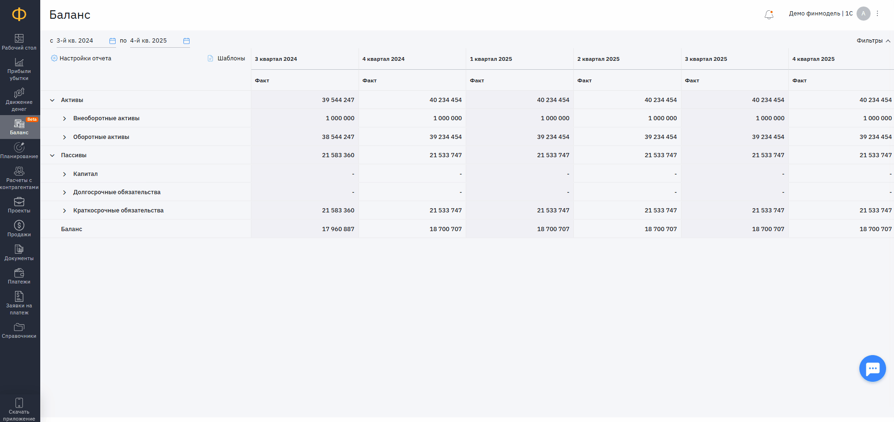Click Активы value 39 544 247
894x422 pixels.
click(x=338, y=100)
